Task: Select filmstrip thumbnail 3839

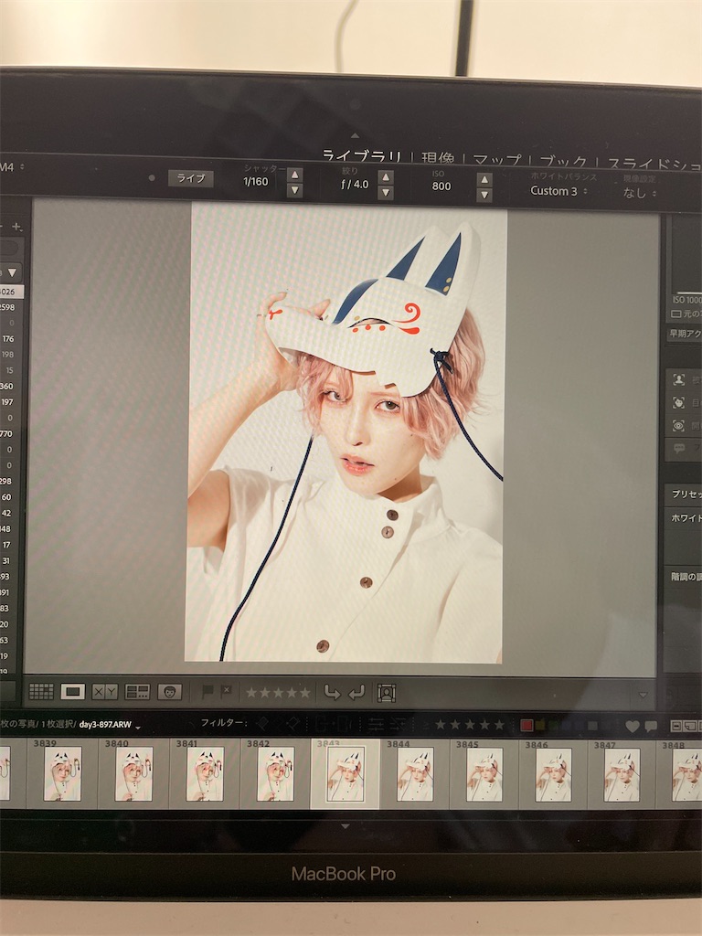Action: click(x=62, y=773)
